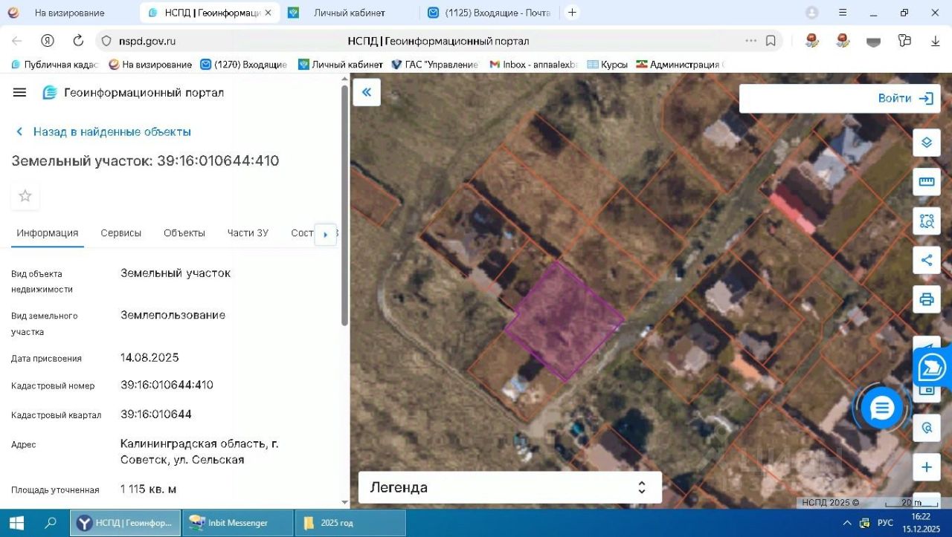Click cadastral quarter value 39:16:010644
The image size is (952, 537).
(156, 414)
